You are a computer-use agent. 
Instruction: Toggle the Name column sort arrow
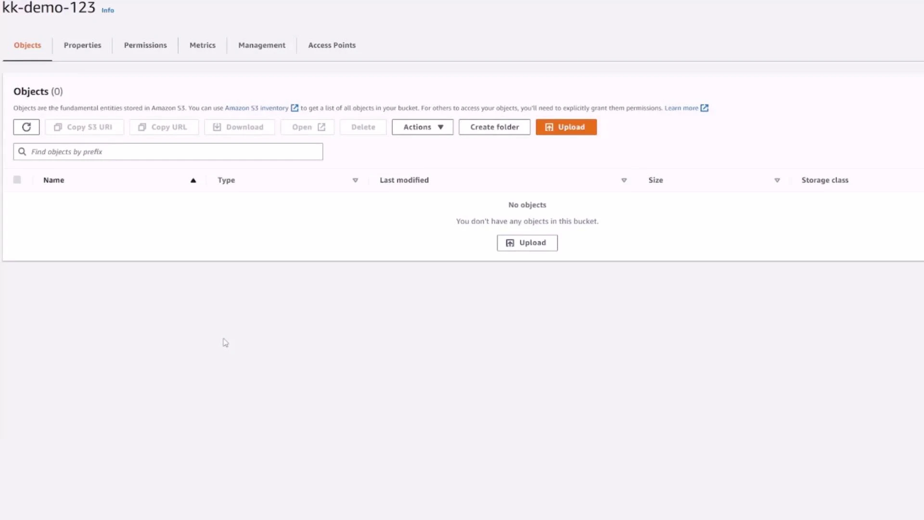[193, 180]
